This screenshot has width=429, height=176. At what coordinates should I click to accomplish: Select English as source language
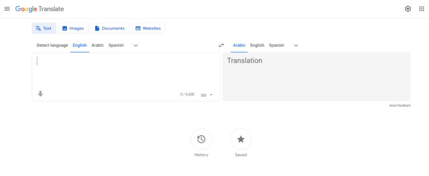pyautogui.click(x=80, y=45)
